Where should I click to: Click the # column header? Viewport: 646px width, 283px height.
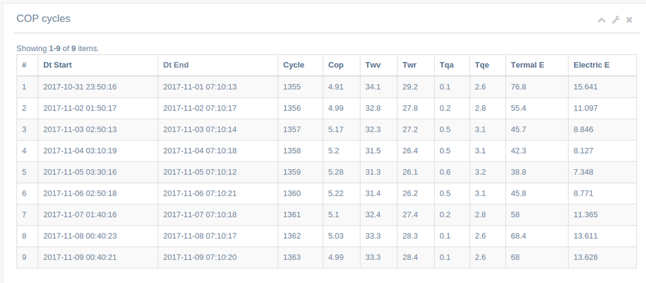click(24, 65)
